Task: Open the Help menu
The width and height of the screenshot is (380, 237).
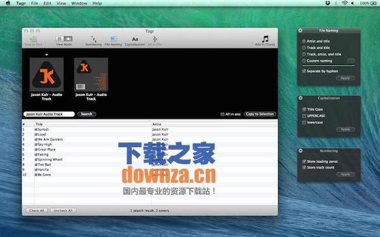Action: [97, 3]
